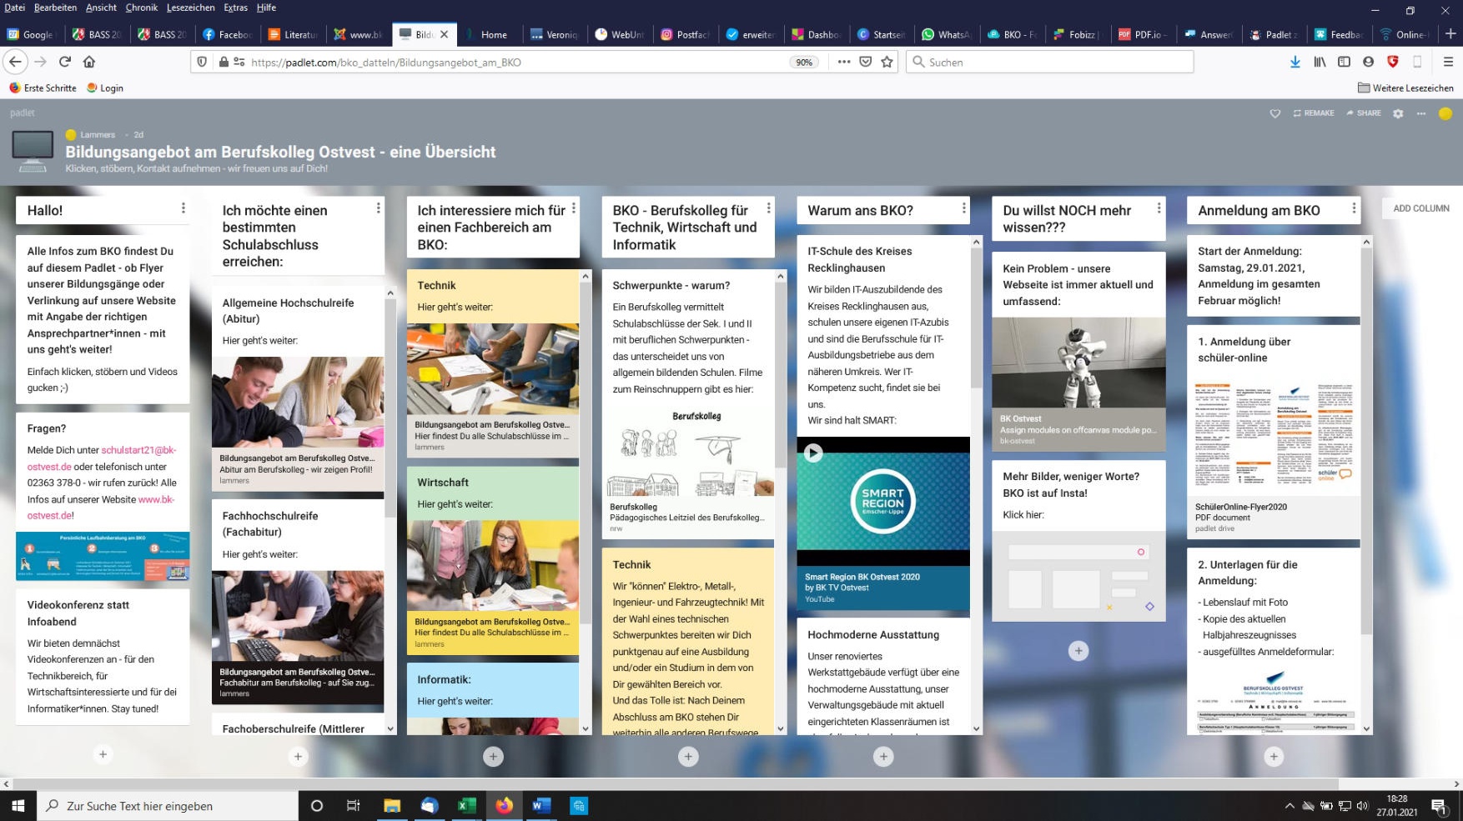
Task: Open a new browser tab with plus
Action: 1450,34
